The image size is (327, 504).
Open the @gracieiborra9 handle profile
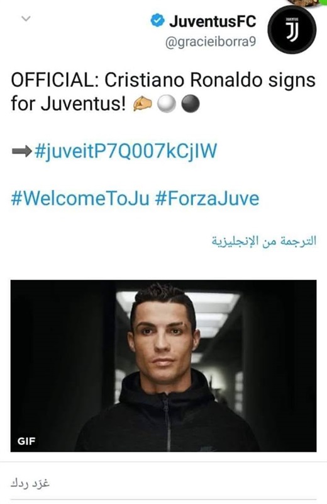pyautogui.click(x=211, y=42)
